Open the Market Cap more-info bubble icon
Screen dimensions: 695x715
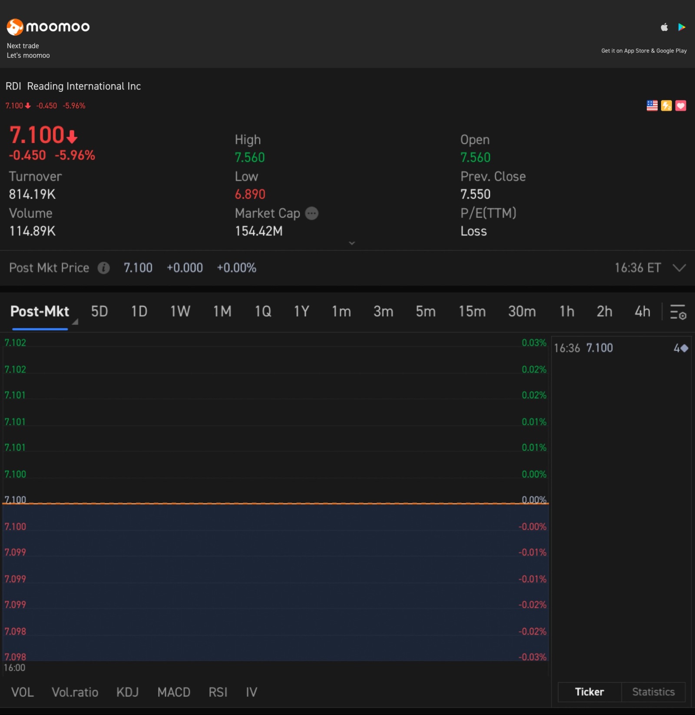[x=312, y=213]
